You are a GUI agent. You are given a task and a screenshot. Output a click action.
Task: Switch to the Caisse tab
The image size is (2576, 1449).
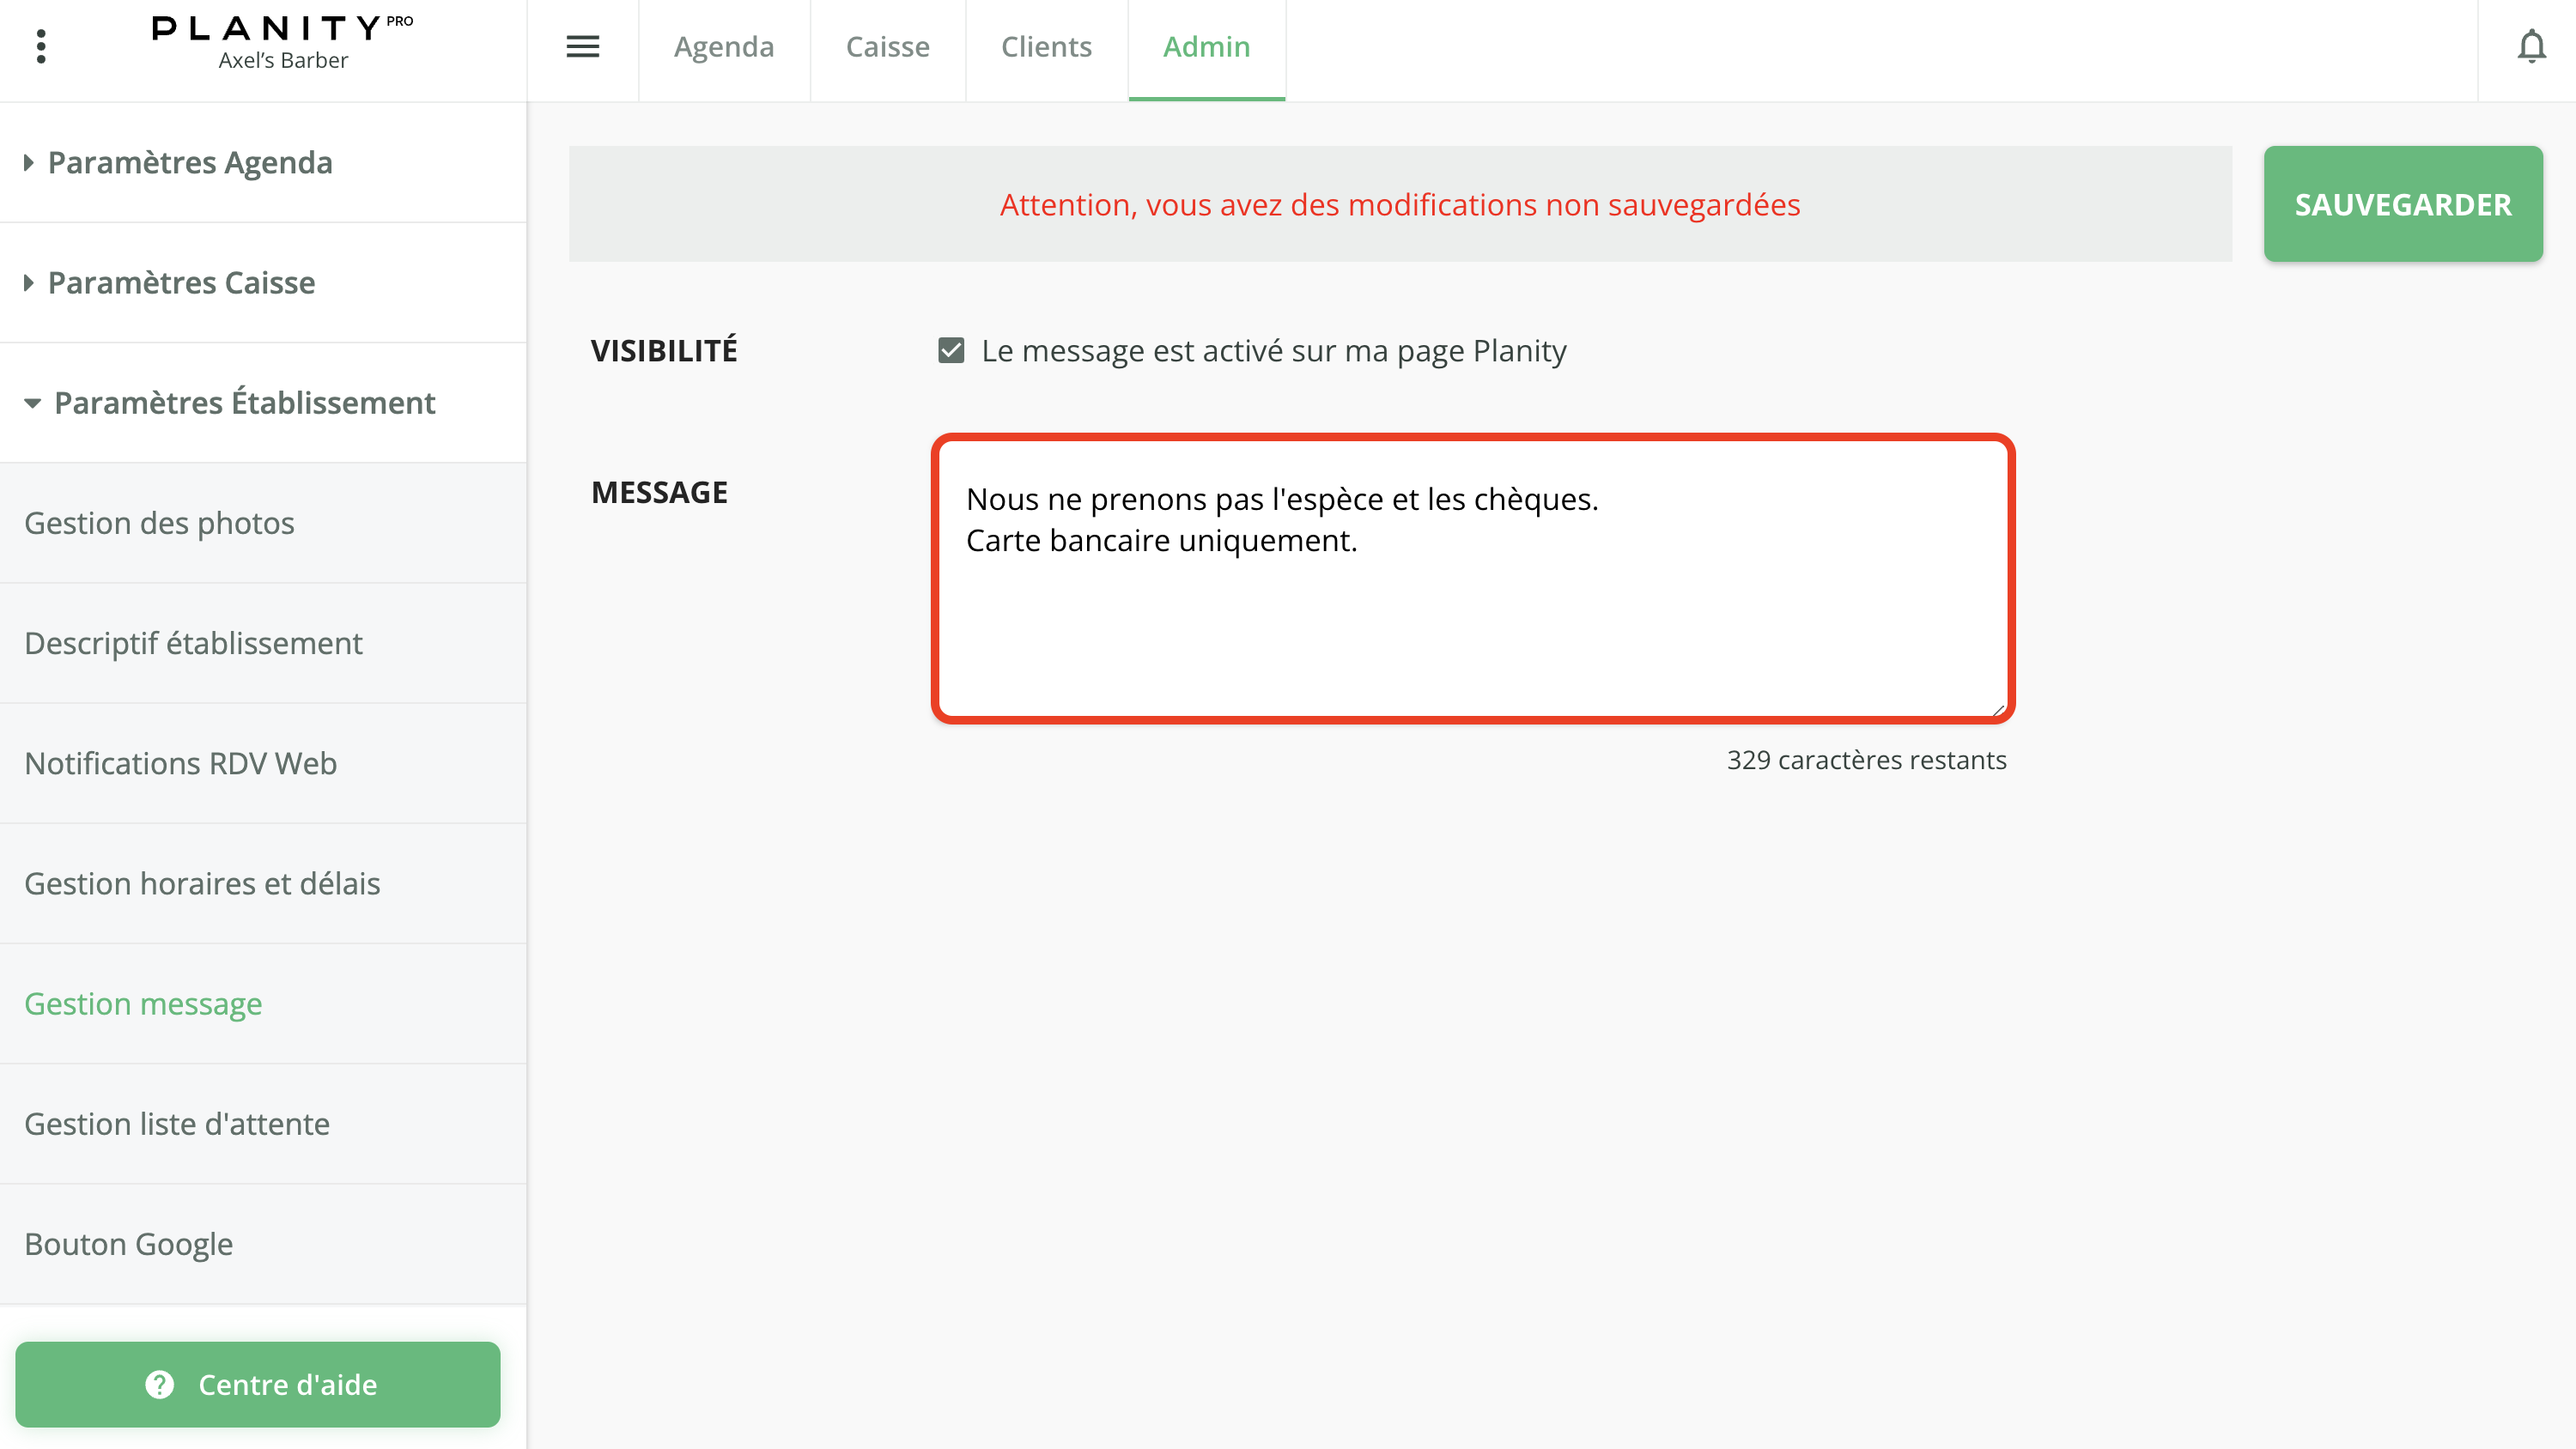click(887, 46)
